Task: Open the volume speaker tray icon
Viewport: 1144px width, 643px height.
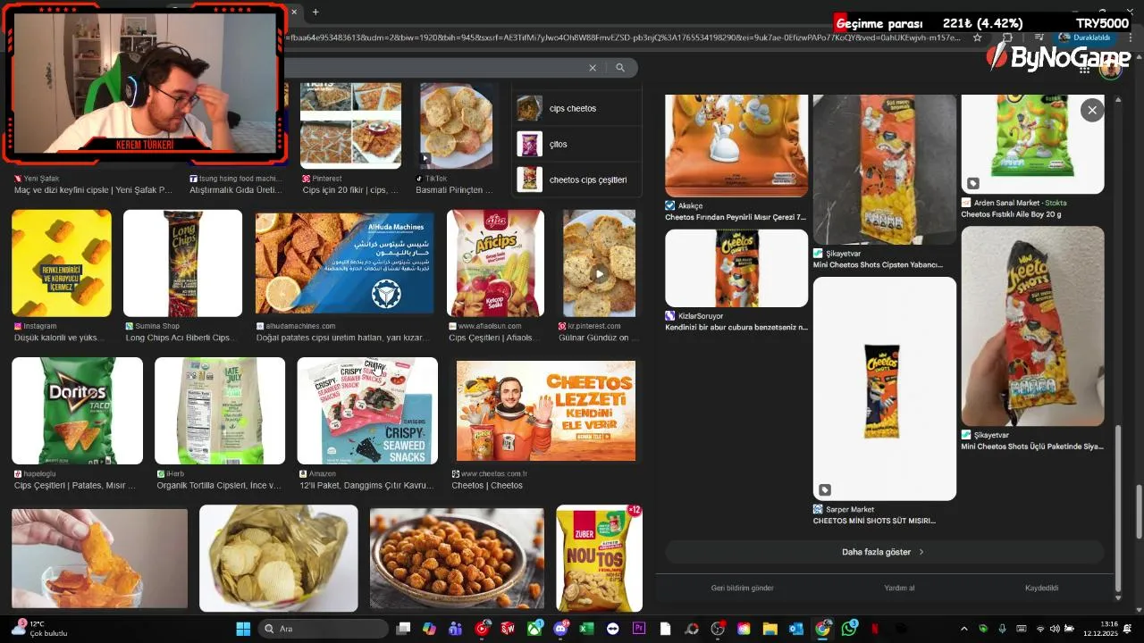Action: (1054, 629)
